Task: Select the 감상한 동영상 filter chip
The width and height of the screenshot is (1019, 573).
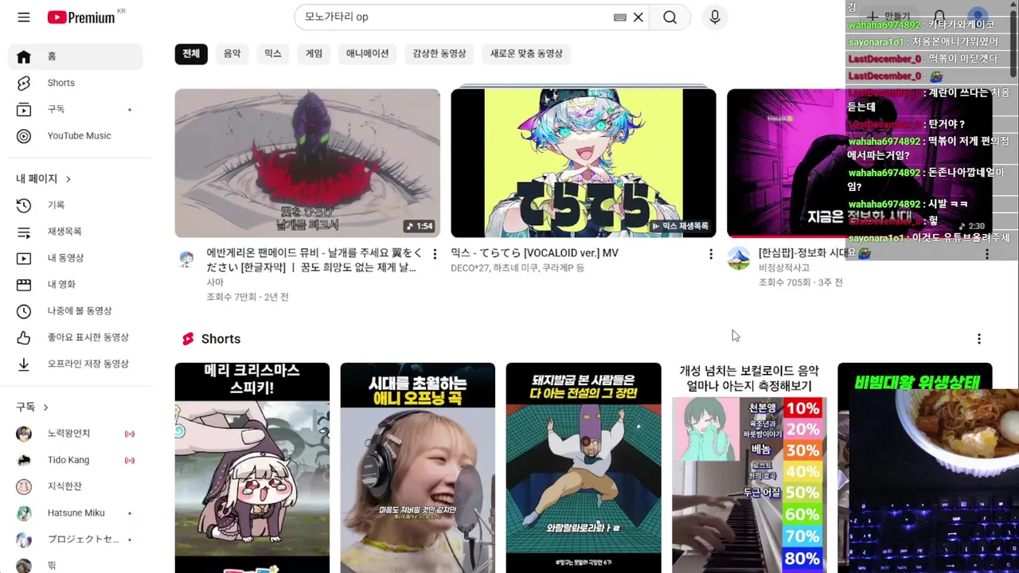Action: (x=439, y=53)
